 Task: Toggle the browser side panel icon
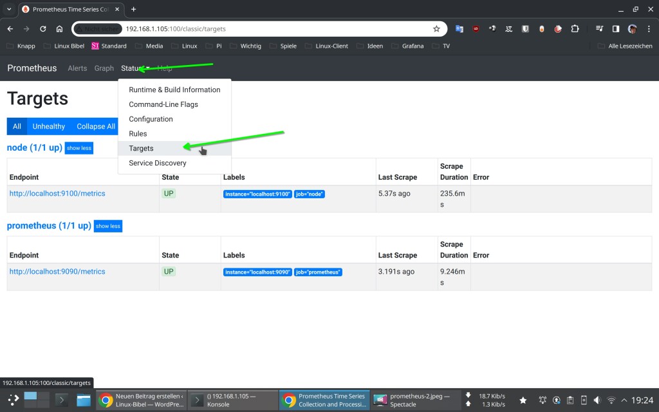click(616, 29)
